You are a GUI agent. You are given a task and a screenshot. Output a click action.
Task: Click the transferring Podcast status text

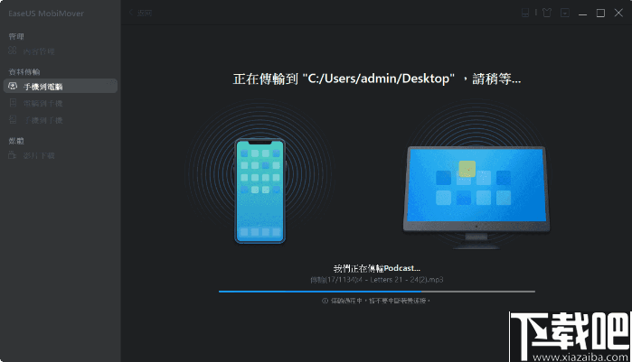[x=376, y=268]
